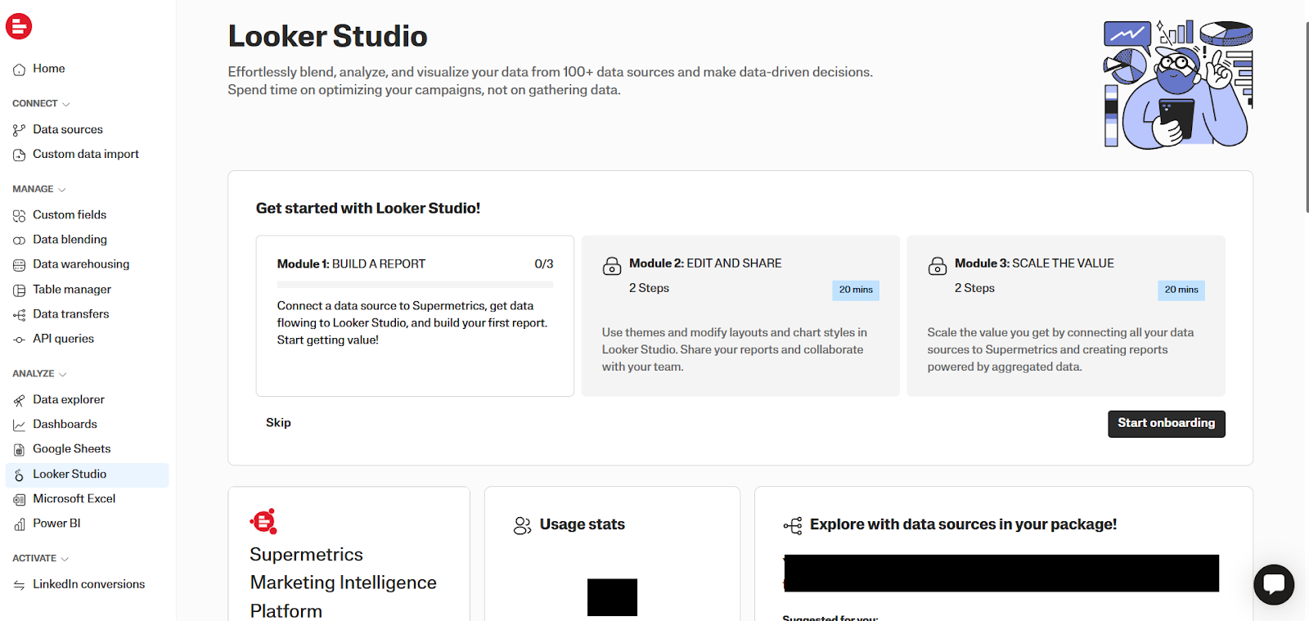The height and width of the screenshot is (621, 1309).
Task: Click the LinkedIn conversions icon
Action: point(19,585)
